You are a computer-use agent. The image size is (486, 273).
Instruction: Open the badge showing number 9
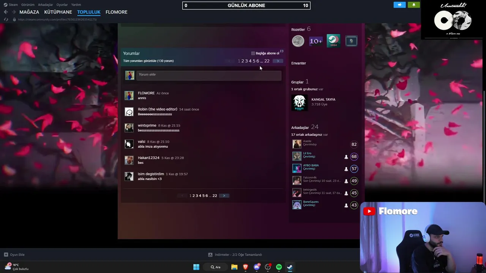[351, 41]
